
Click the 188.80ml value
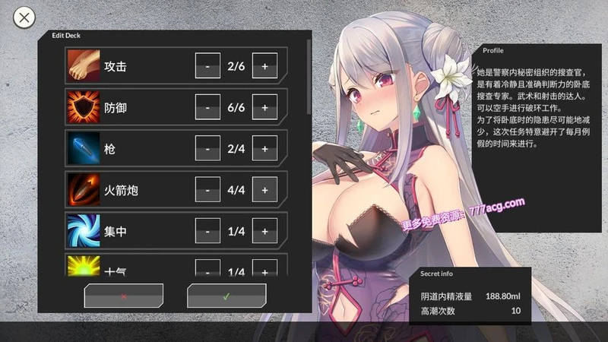[503, 296]
